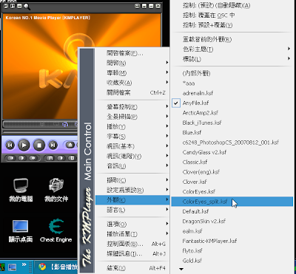
Task: Select 控制: 覆蓋在 OSC 中 option
Action: [232, 16]
